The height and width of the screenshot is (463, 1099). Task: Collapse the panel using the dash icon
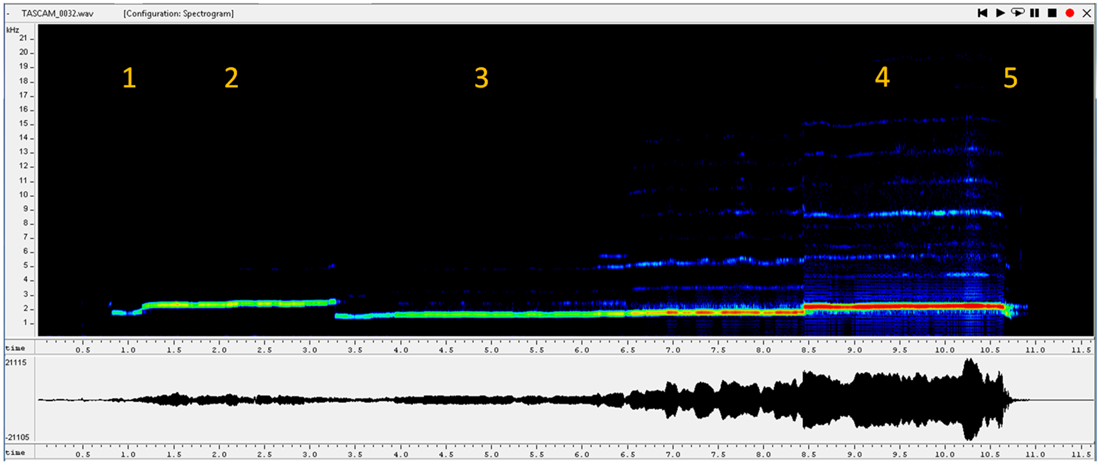pos(8,14)
